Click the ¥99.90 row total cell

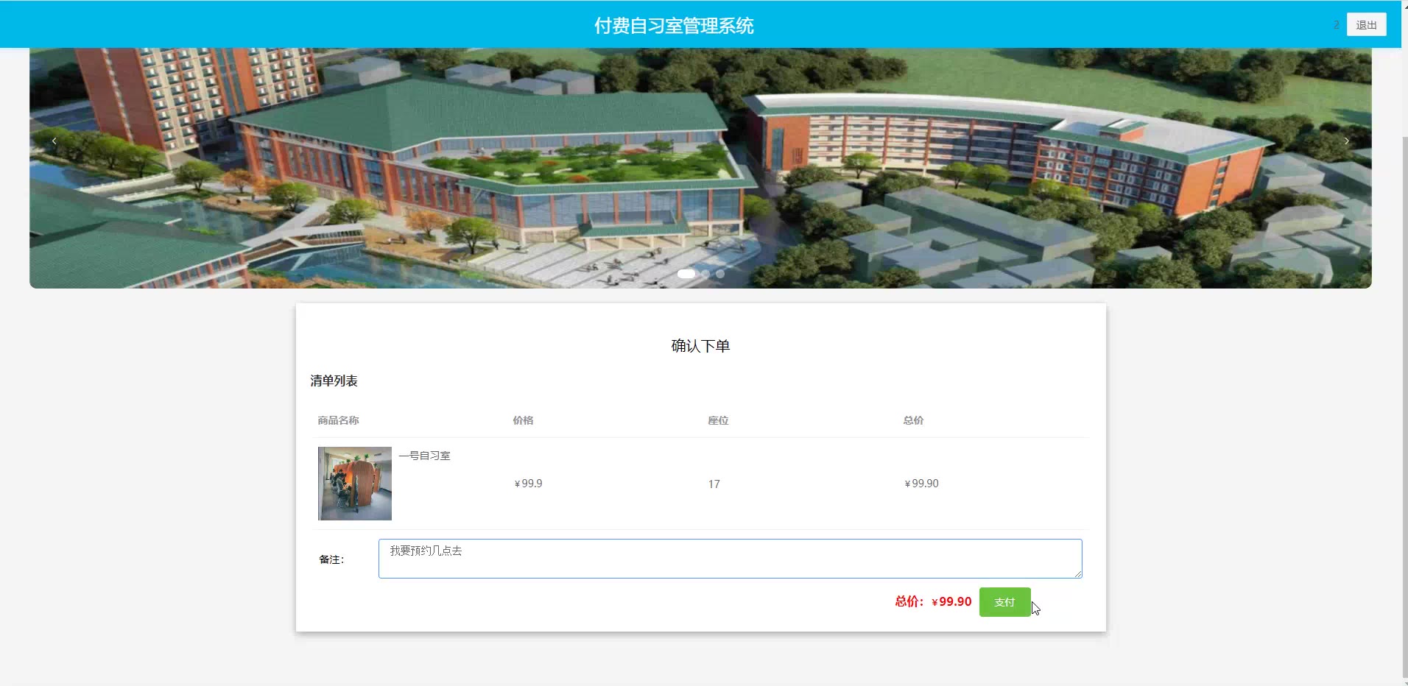[921, 484]
